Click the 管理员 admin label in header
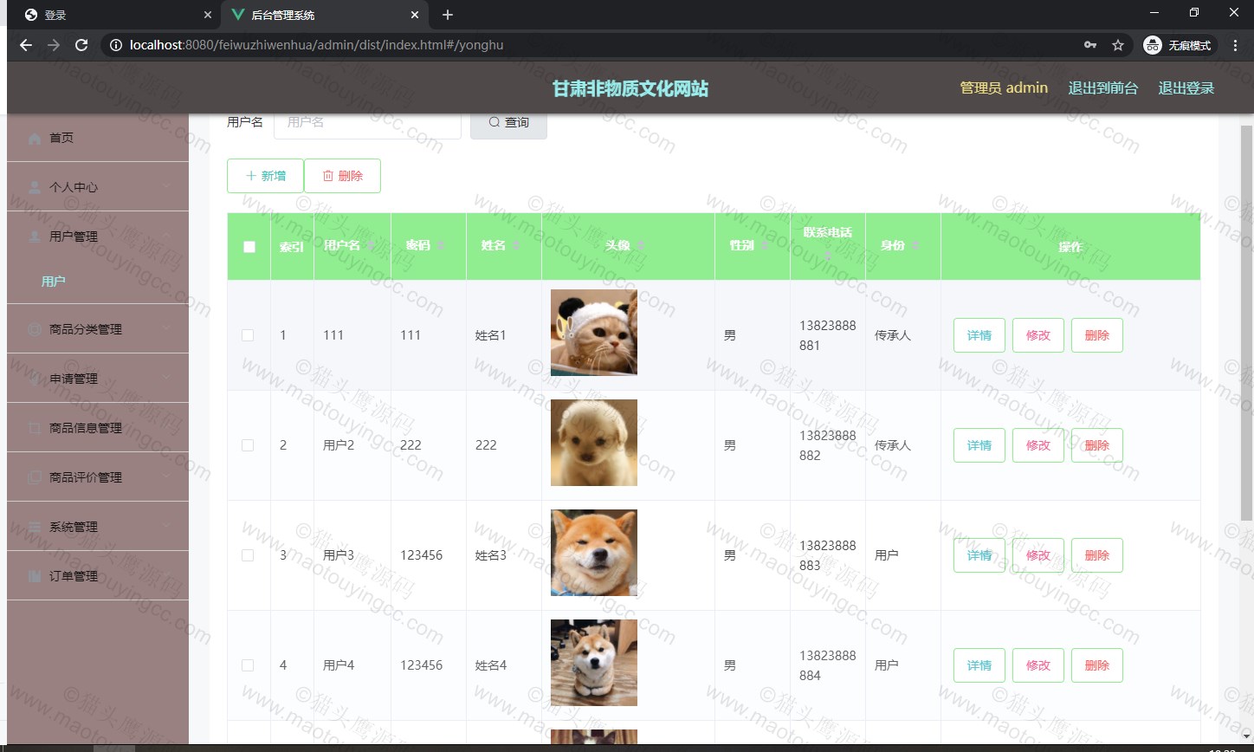 1004,88
